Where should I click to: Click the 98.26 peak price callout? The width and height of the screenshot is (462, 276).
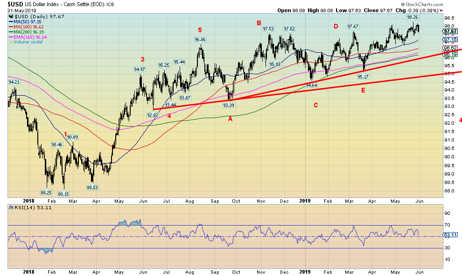[413, 17]
